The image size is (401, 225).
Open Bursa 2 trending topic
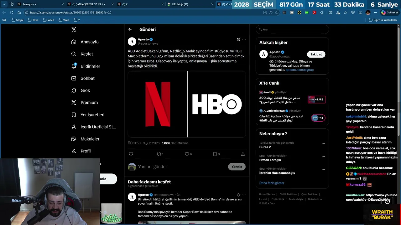point(265,147)
